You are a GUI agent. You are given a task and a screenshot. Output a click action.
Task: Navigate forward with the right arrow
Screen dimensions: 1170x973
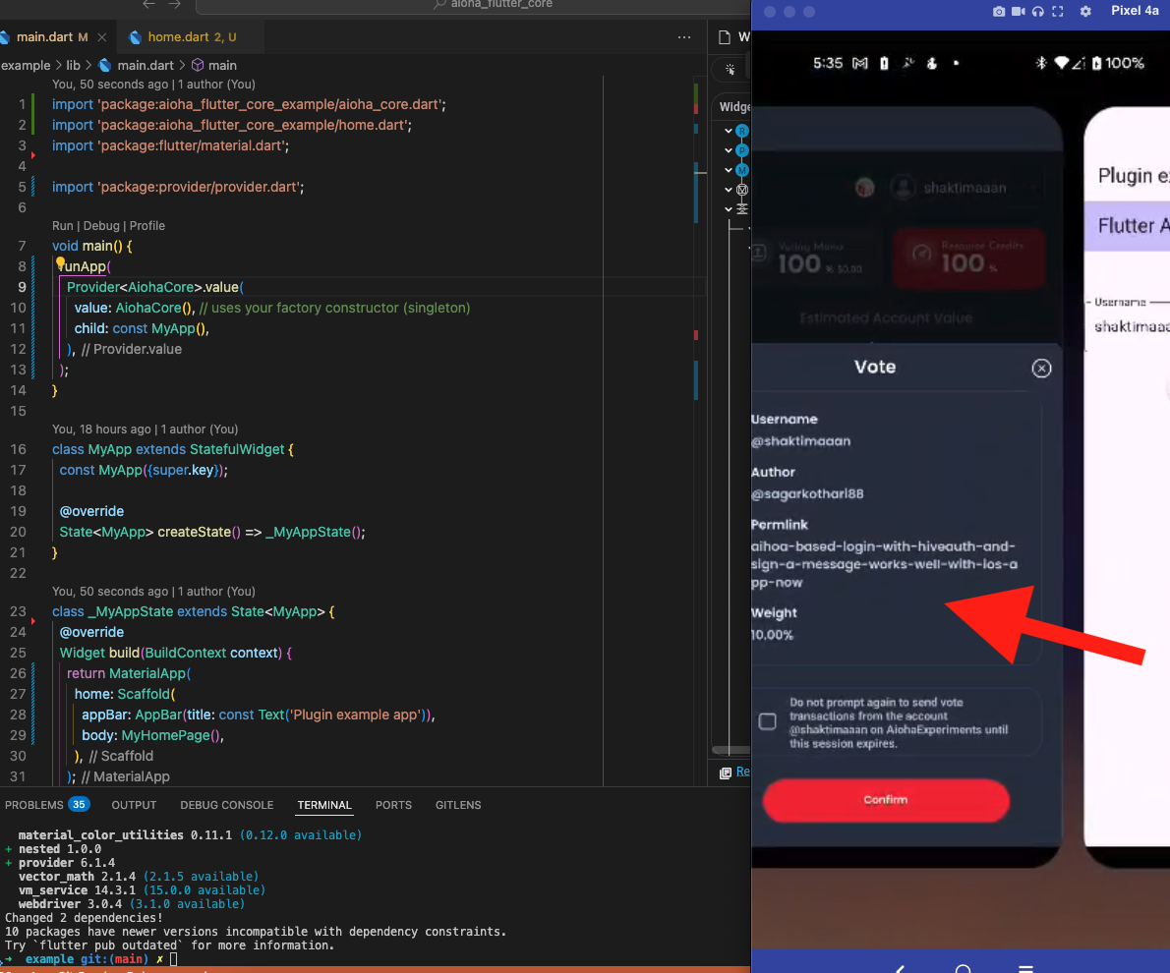click(175, 5)
